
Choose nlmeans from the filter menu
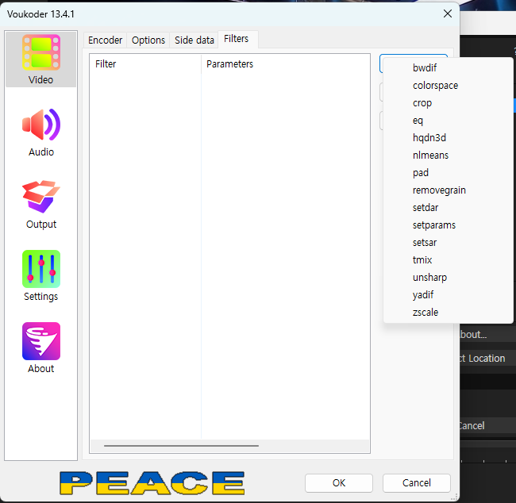[448, 155]
